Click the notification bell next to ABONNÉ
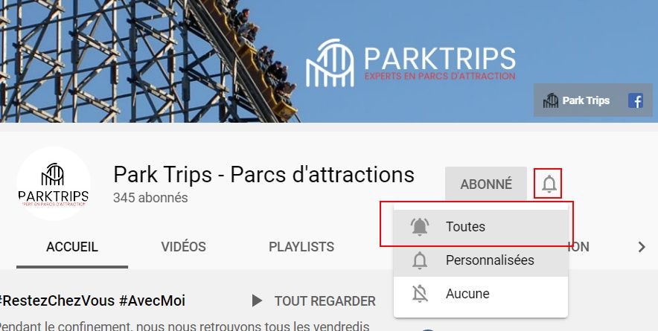 549,184
